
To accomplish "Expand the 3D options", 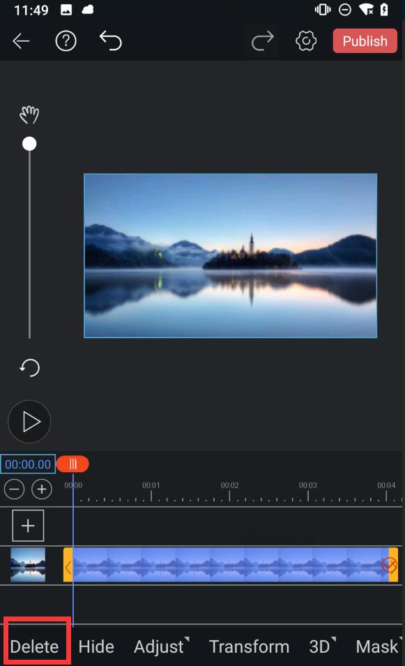I will pyautogui.click(x=322, y=647).
